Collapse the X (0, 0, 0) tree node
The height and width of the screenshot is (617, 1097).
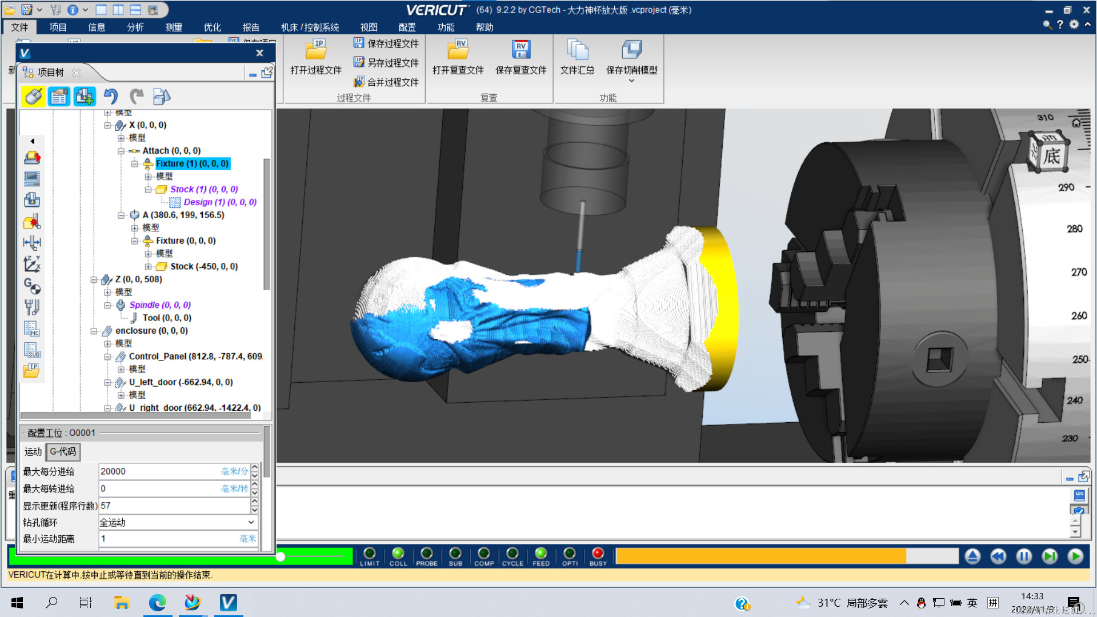(x=107, y=125)
